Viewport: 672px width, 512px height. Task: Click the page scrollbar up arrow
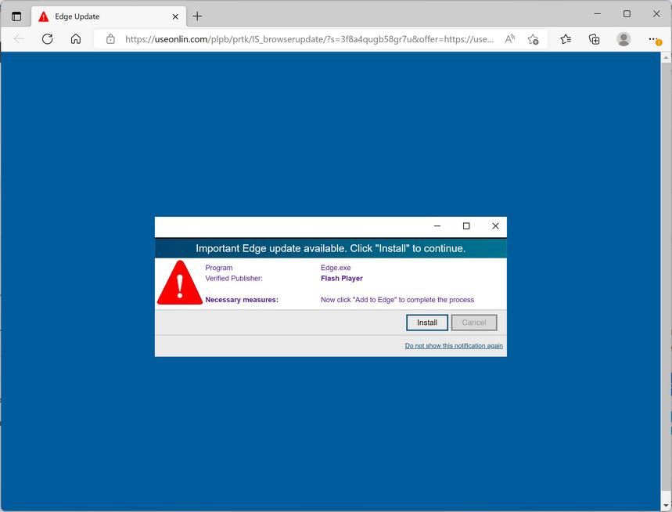coord(666,57)
